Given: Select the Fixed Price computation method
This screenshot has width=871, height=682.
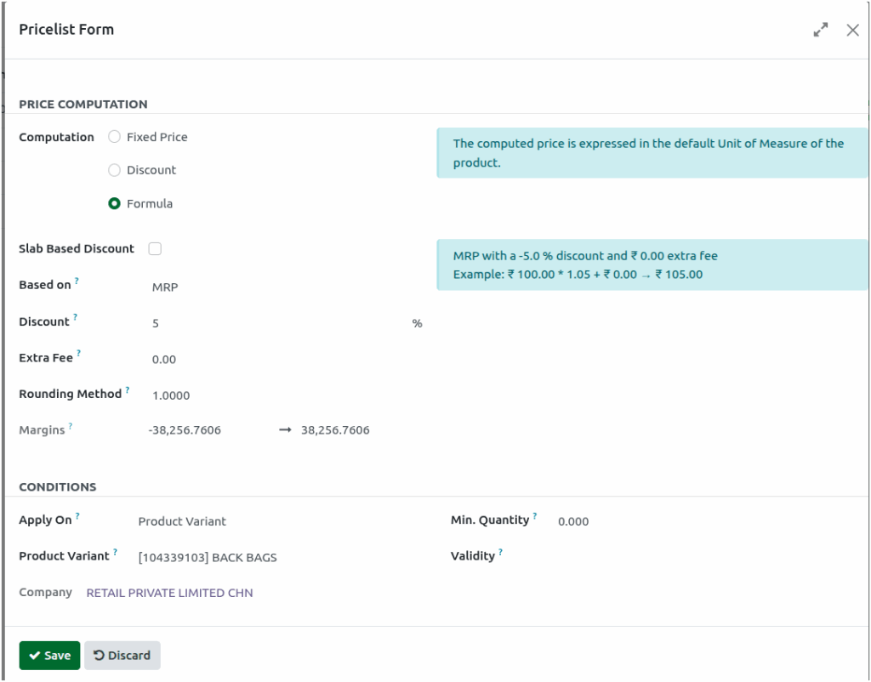Looking at the screenshot, I should 114,137.
